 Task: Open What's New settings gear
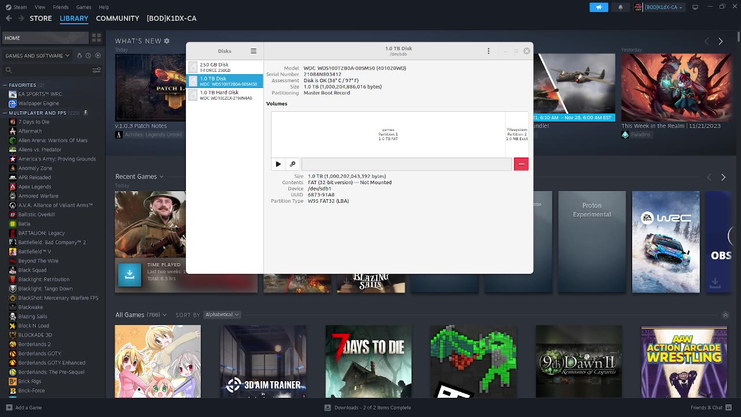[x=167, y=41]
